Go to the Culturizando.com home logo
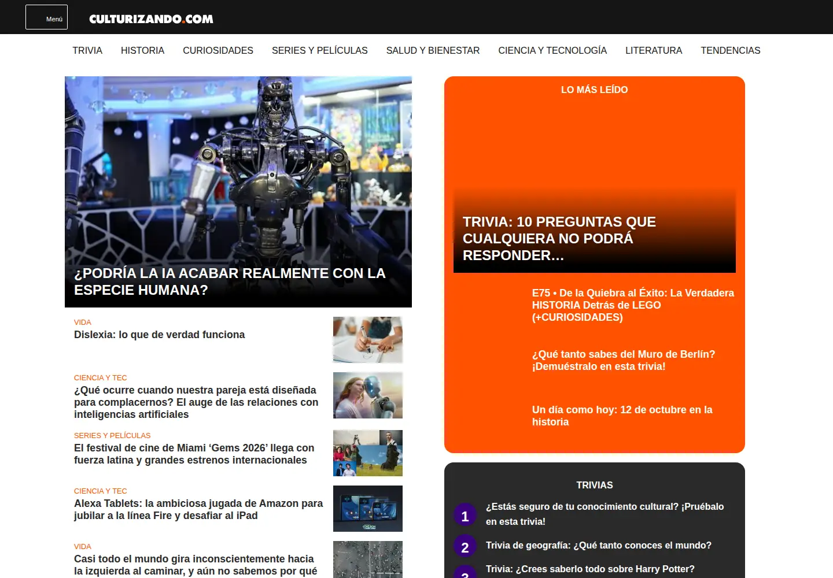Screen dimensions: 833x578 tap(151, 19)
